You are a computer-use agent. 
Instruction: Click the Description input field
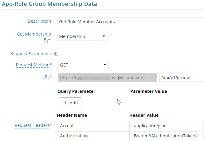click(131, 22)
